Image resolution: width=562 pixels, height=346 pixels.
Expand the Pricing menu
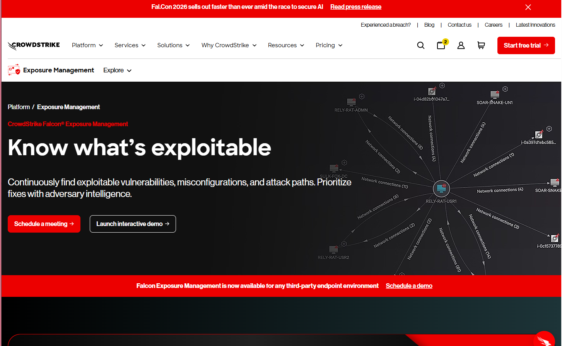tap(329, 45)
